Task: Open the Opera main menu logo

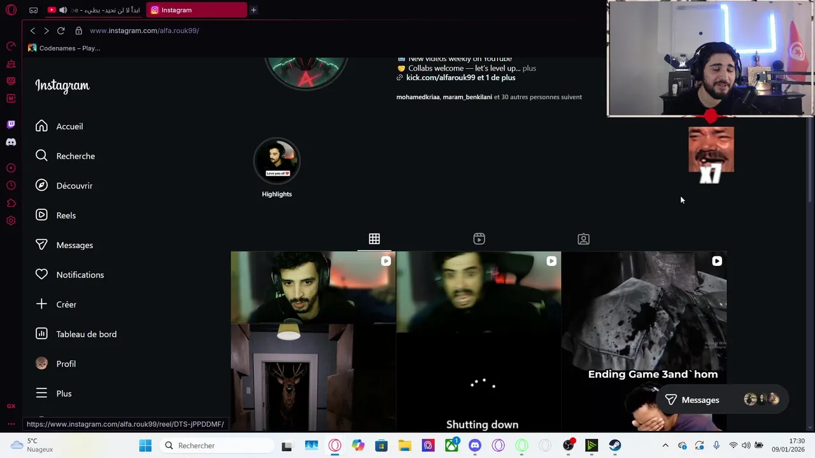Action: click(11, 10)
